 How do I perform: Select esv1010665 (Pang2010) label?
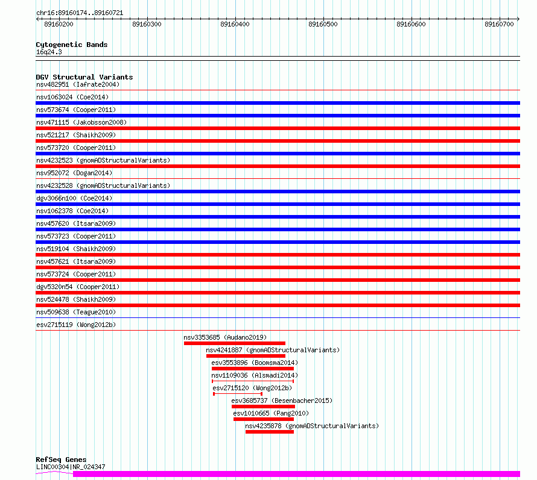coord(271,413)
